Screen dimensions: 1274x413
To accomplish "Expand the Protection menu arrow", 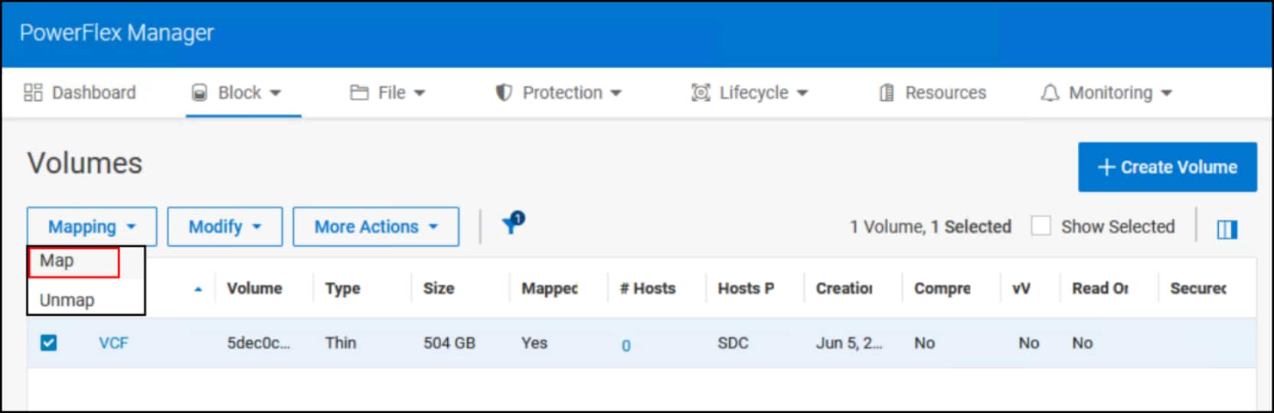I will [x=616, y=93].
